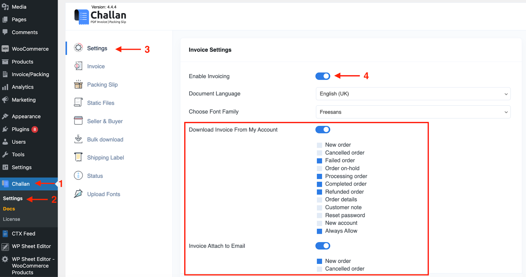Click the Challan menu icon in the sidebar

point(5,184)
